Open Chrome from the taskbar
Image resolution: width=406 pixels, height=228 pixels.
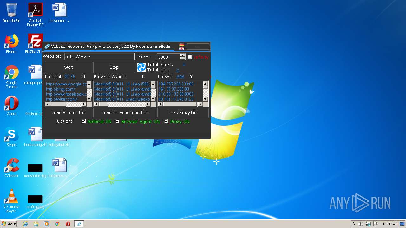click(57, 224)
